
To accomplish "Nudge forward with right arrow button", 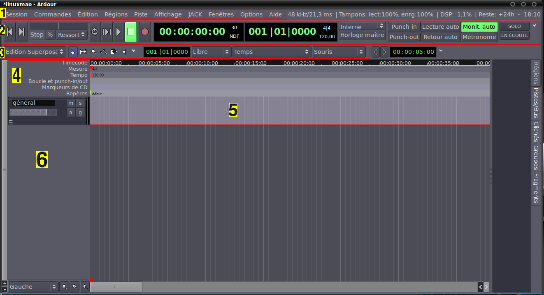I will [x=384, y=52].
